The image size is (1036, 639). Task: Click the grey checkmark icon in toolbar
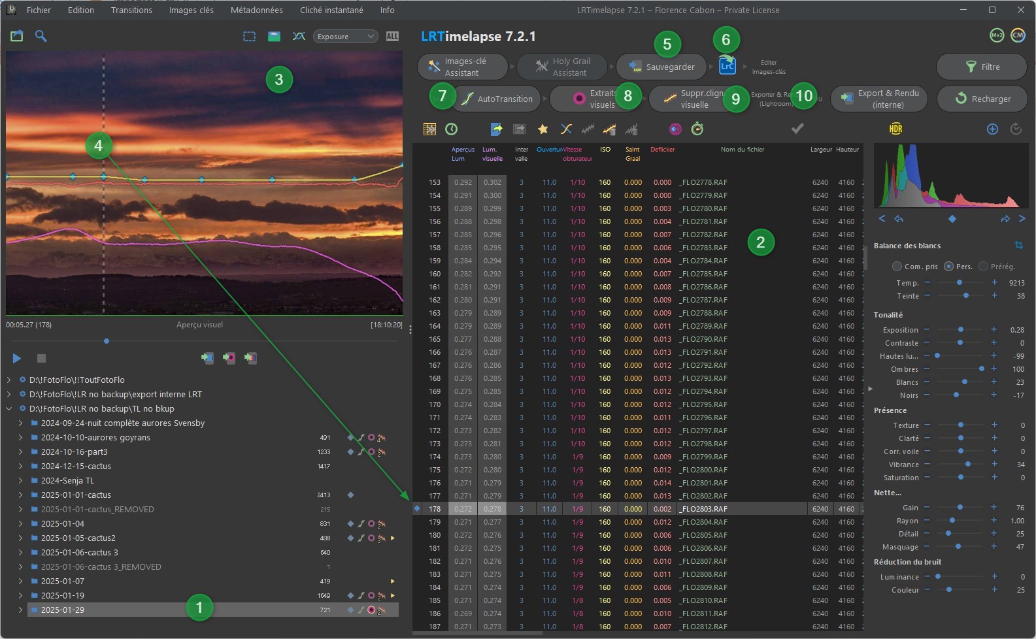[797, 129]
